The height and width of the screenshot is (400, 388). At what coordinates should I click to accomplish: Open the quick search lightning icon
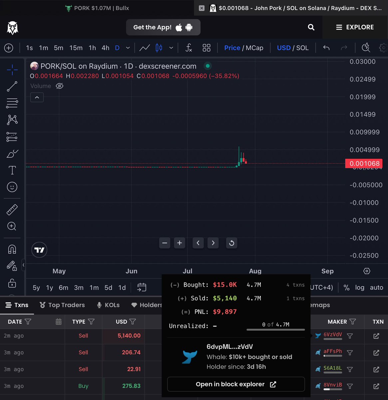pyautogui.click(x=366, y=48)
